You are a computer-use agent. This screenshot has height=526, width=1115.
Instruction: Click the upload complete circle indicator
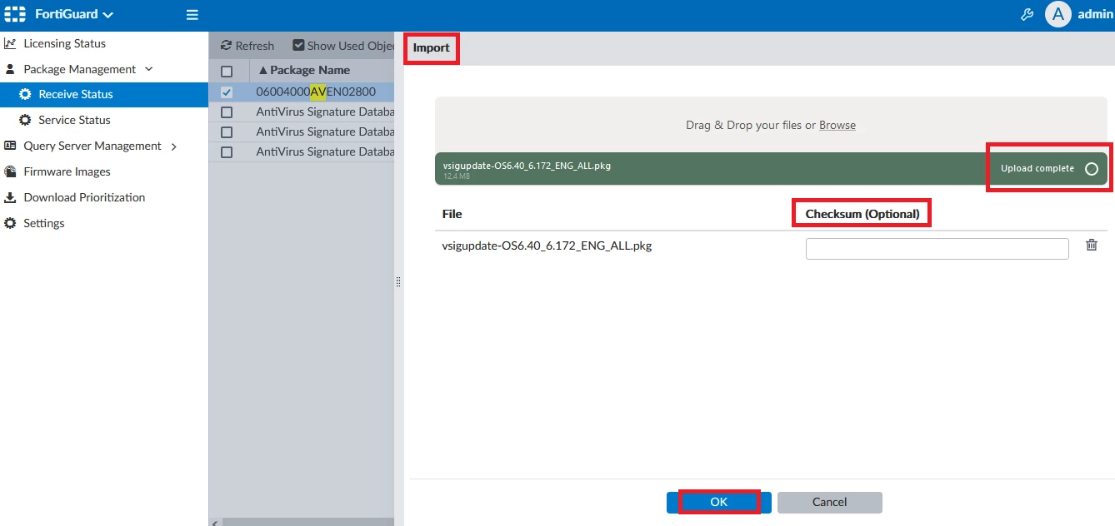[x=1092, y=169]
